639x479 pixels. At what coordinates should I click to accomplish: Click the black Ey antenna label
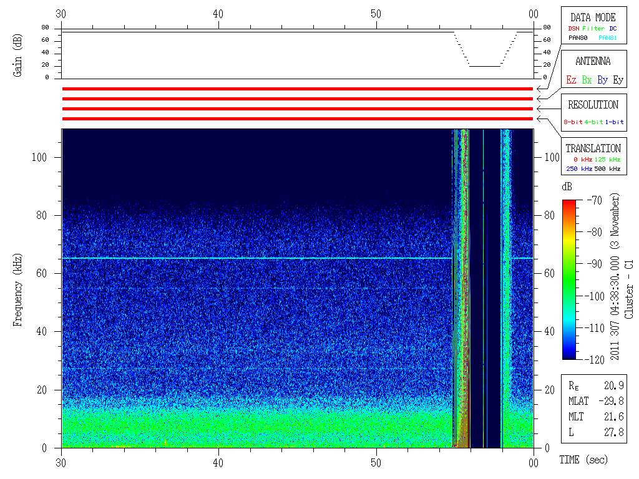point(618,80)
